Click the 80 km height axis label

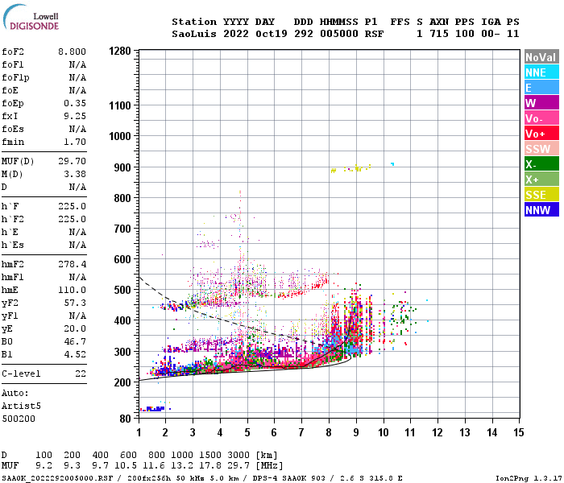click(125, 419)
